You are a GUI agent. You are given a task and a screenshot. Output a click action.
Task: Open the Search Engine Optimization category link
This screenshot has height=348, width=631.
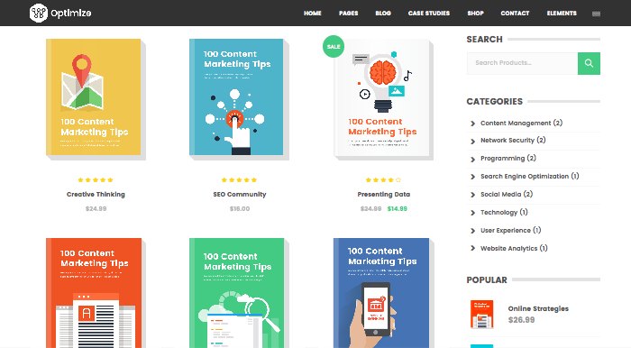pos(529,176)
